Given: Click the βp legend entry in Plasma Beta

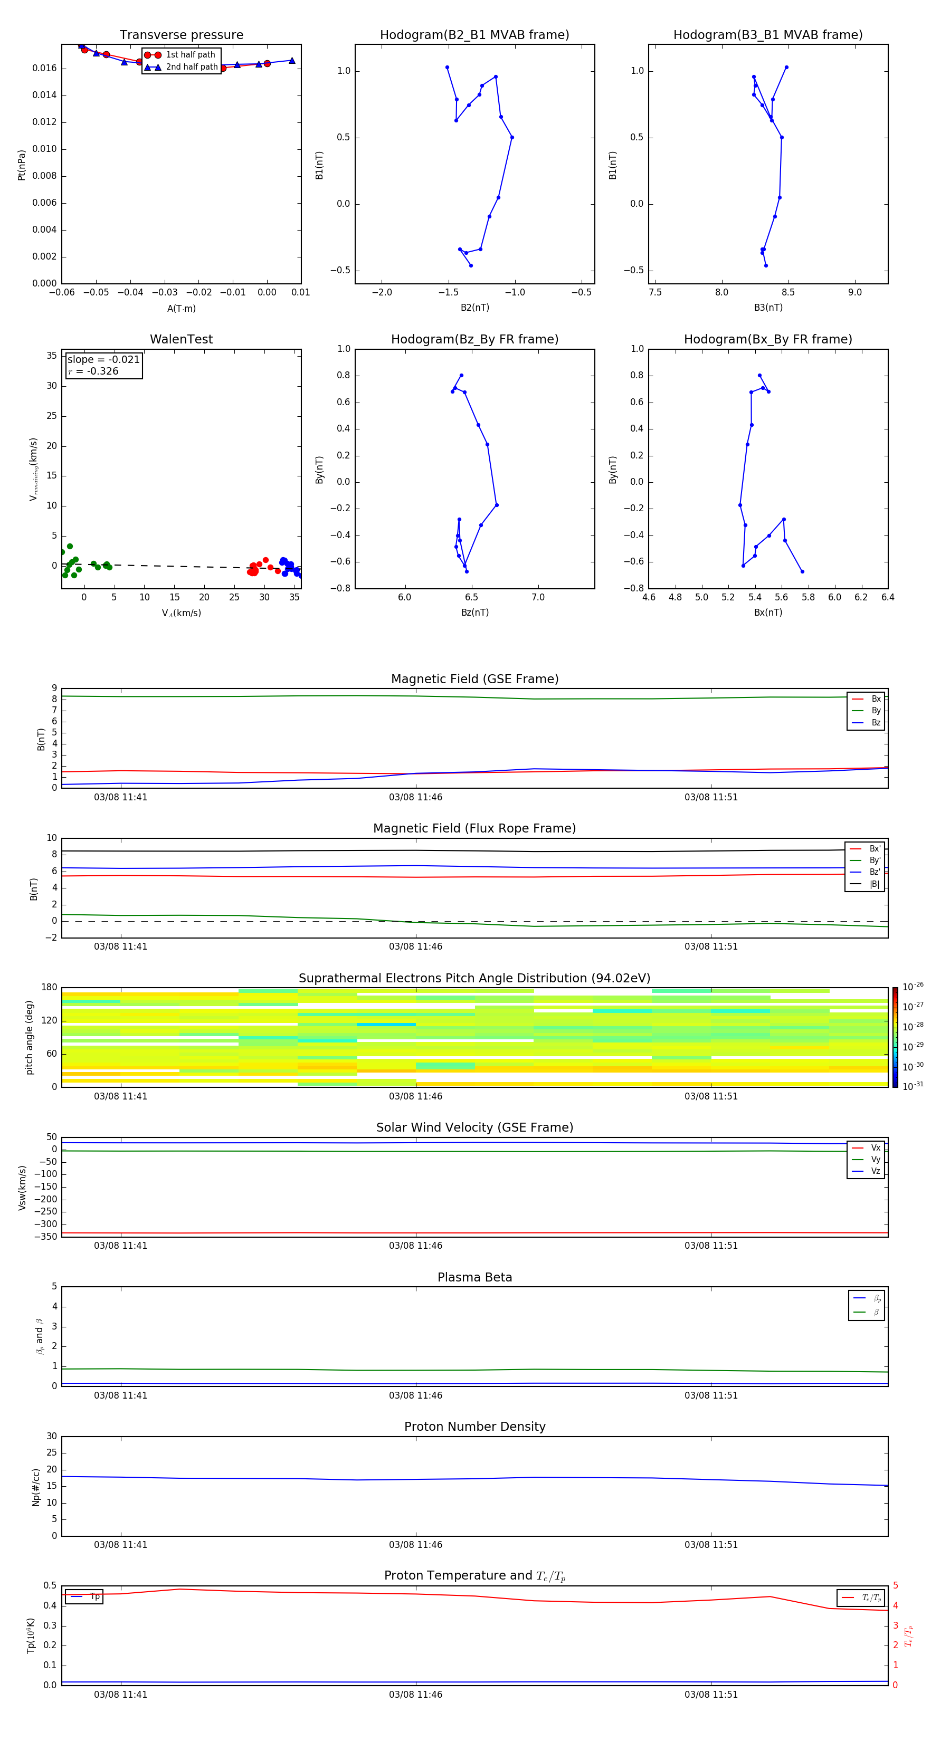Looking at the screenshot, I should (867, 1298).
